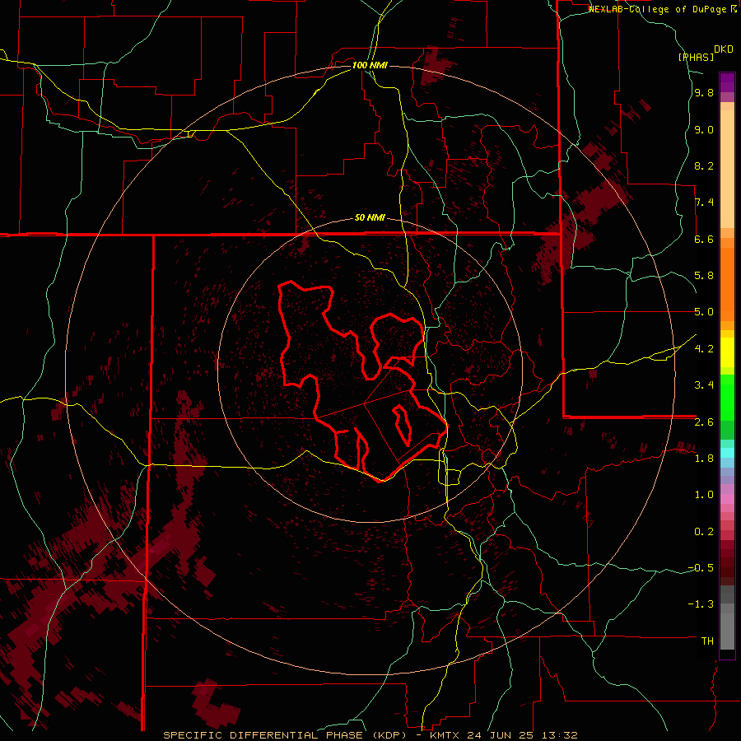The image size is (741, 741).
Task: Click the 6.6 scale value
Action: (704, 240)
